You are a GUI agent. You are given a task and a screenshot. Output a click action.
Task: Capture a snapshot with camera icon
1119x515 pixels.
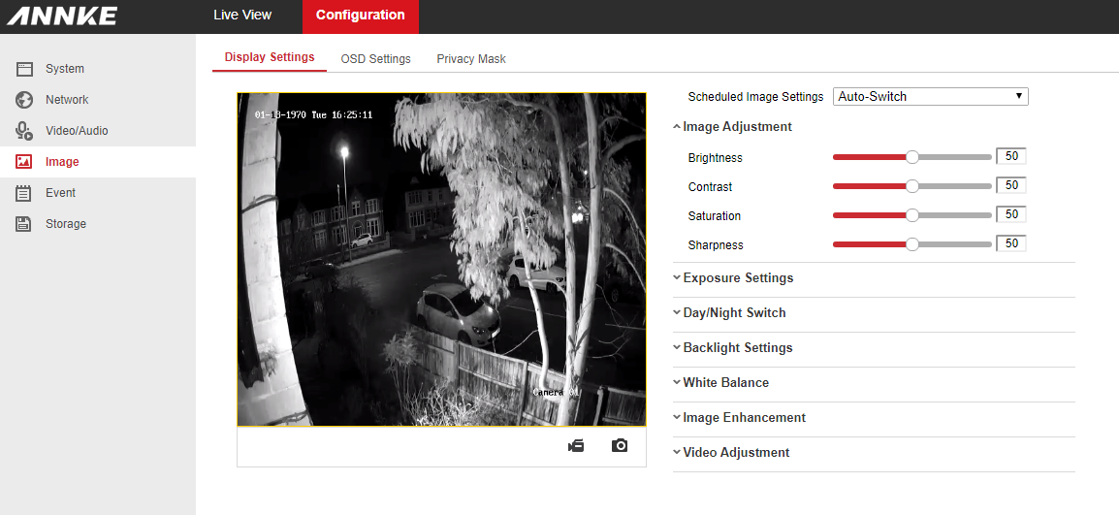click(620, 446)
